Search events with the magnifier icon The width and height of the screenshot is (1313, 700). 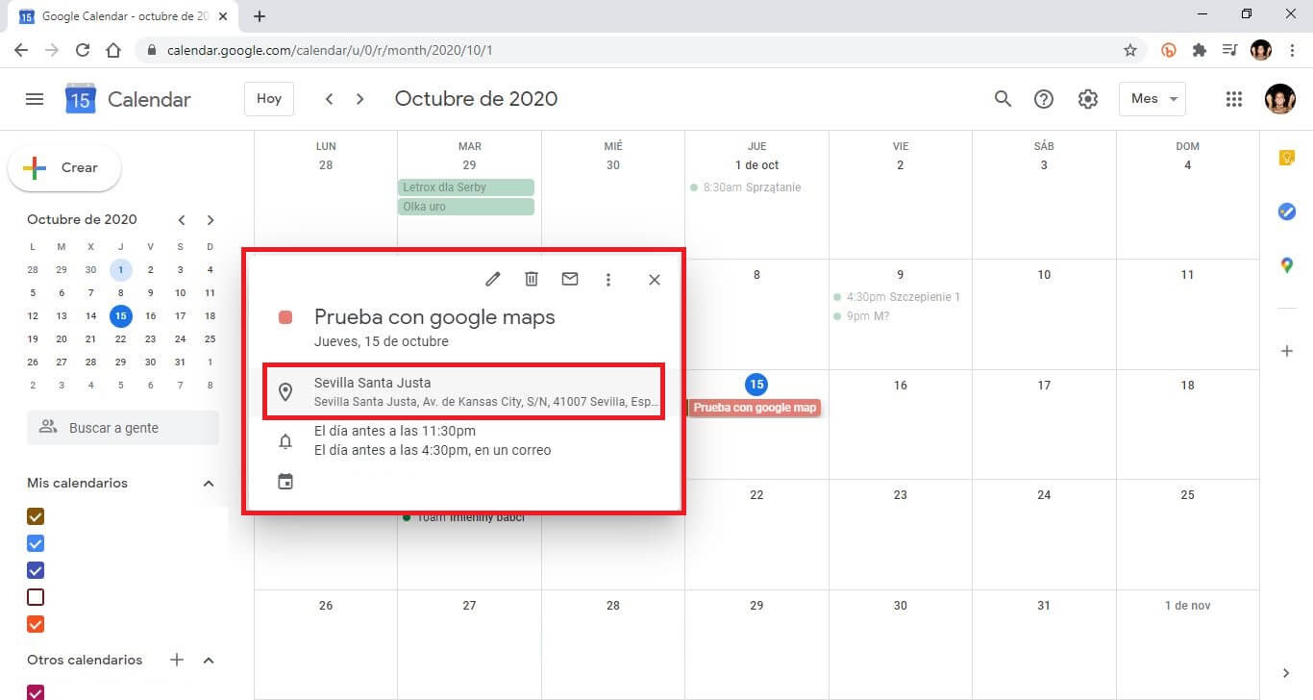[1003, 99]
